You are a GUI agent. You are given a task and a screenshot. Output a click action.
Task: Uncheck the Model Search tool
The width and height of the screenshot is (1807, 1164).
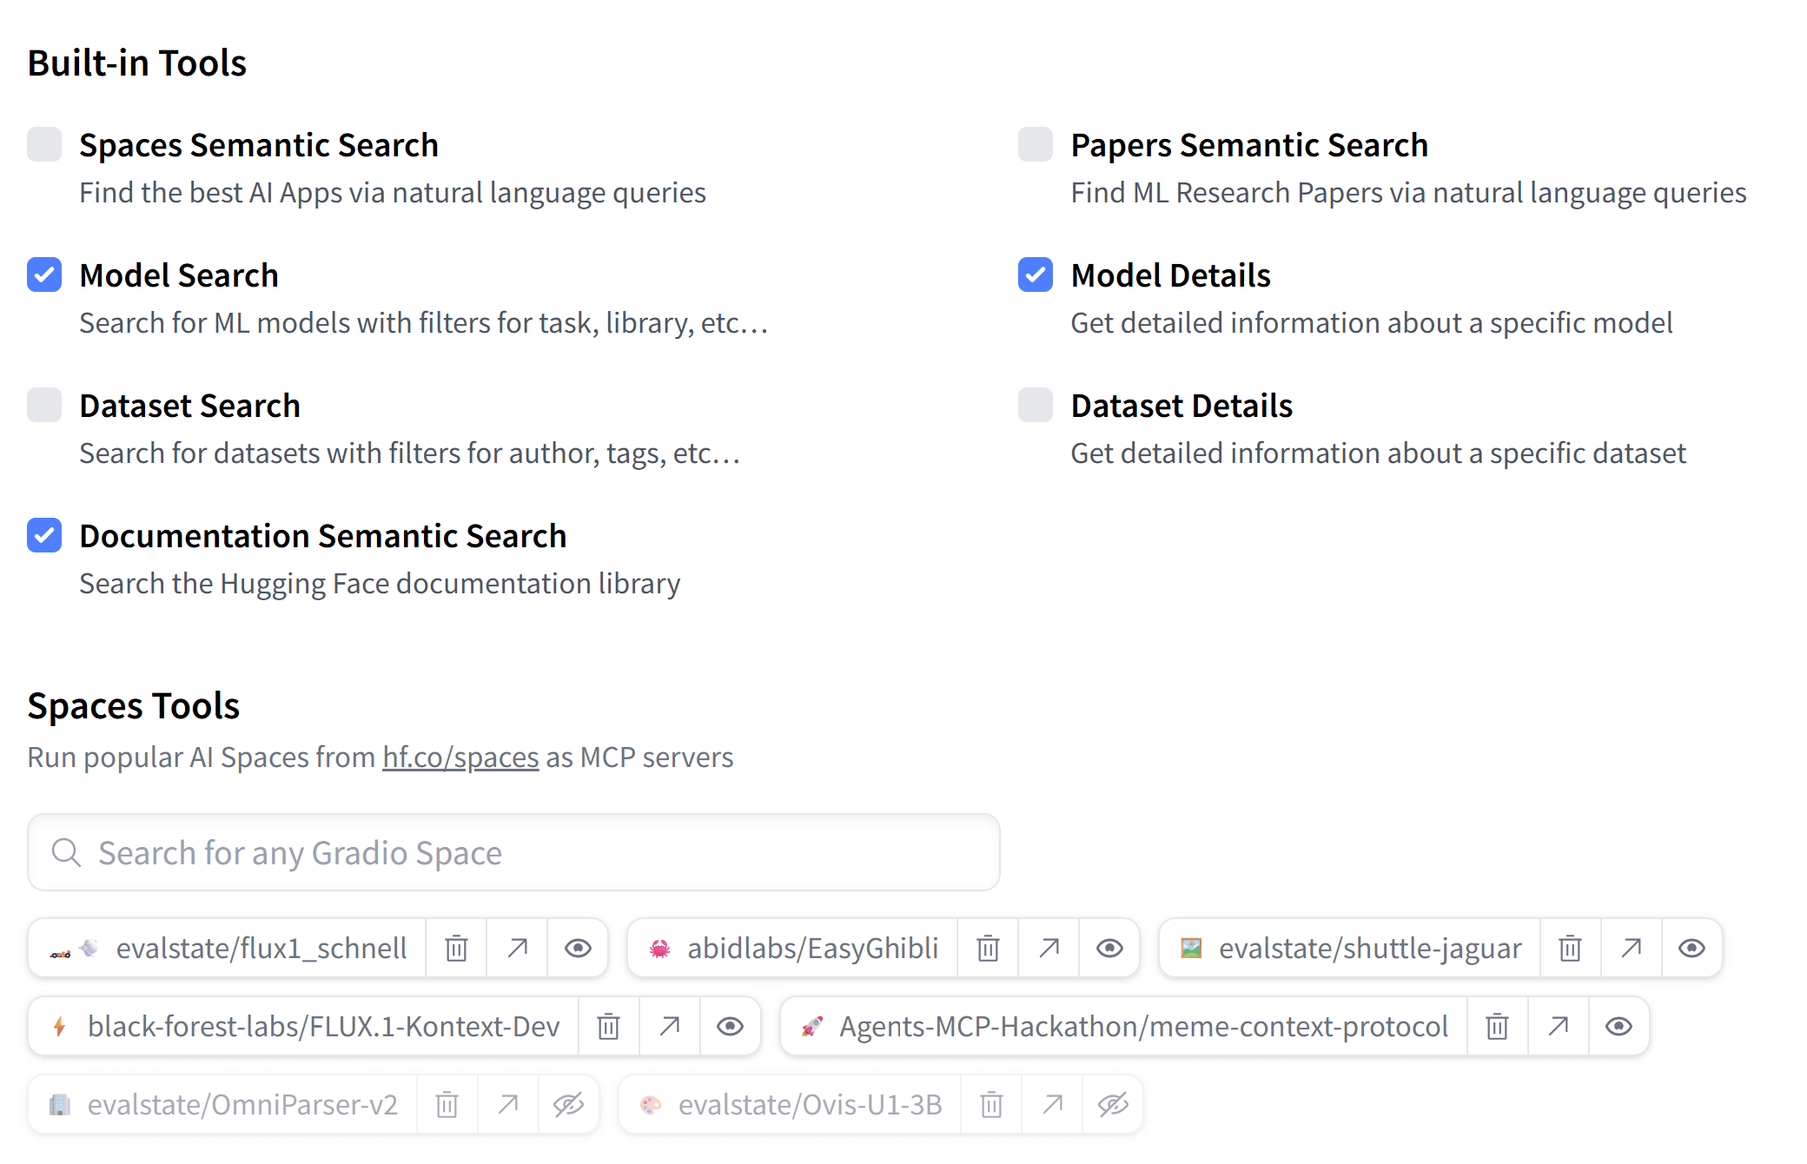click(x=44, y=274)
